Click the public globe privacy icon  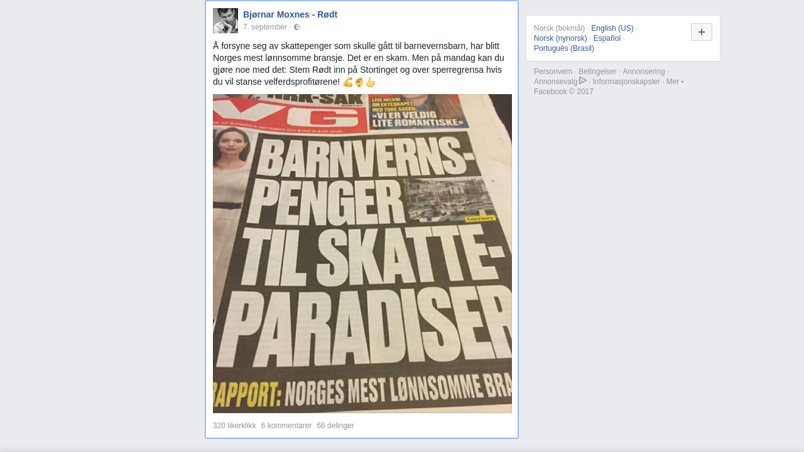(x=297, y=27)
